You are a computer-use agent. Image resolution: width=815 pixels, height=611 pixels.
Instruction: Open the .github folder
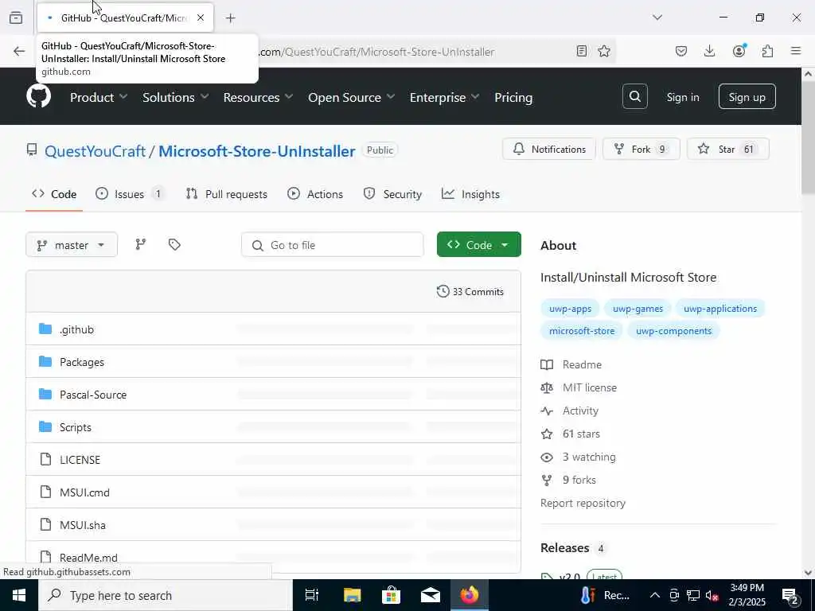point(77,329)
